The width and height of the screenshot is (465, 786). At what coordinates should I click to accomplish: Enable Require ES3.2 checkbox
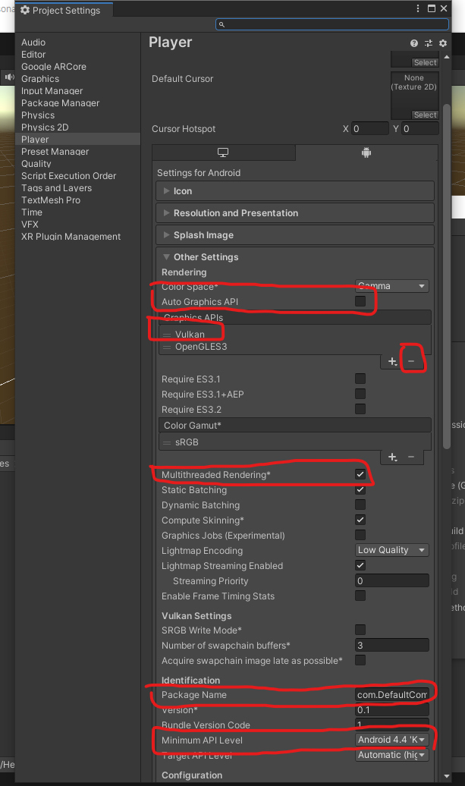(x=360, y=408)
